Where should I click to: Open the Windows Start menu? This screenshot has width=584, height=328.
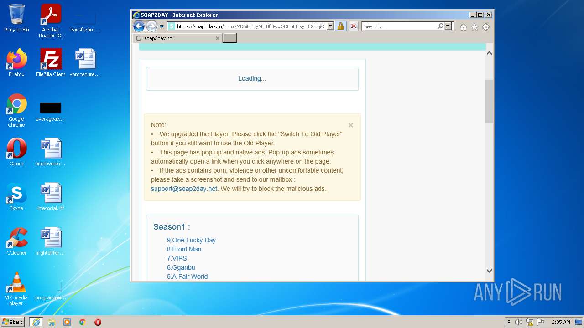pyautogui.click(x=13, y=322)
